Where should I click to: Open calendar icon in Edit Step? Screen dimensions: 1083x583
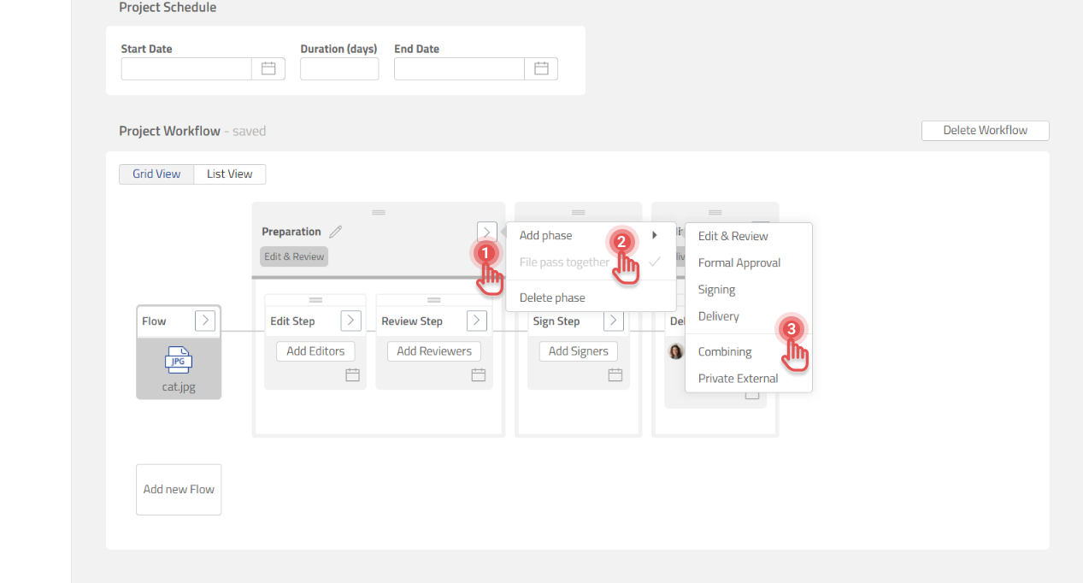point(352,374)
